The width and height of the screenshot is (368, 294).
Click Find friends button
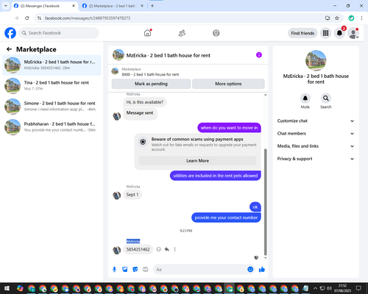[x=302, y=33]
